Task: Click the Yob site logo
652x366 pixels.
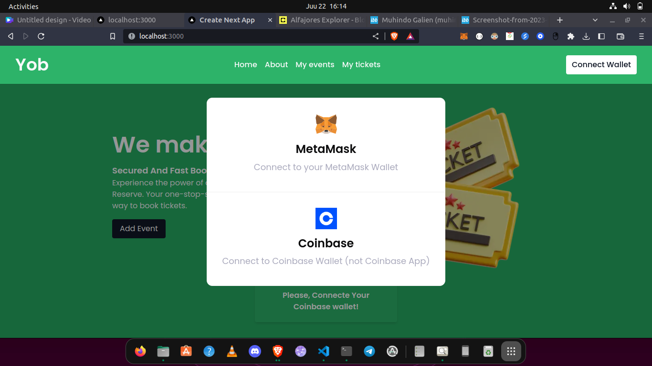Action: tap(32, 64)
